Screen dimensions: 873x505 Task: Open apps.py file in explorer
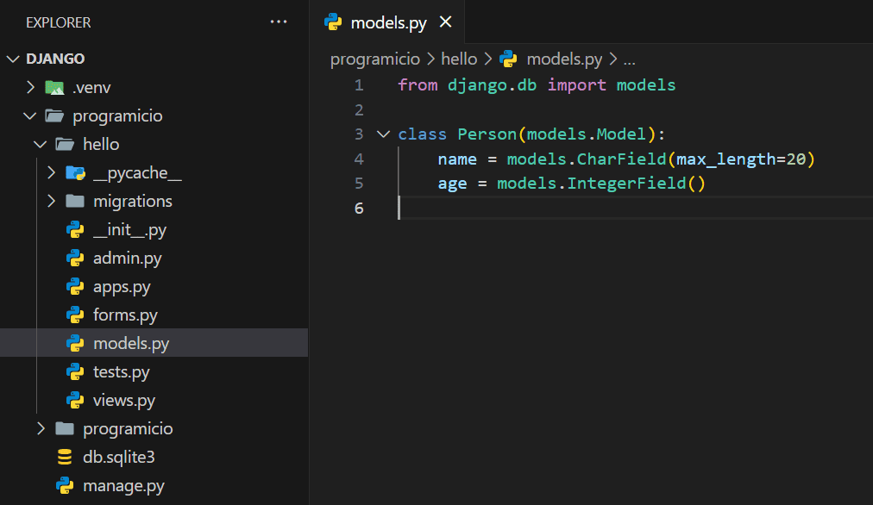[122, 287]
